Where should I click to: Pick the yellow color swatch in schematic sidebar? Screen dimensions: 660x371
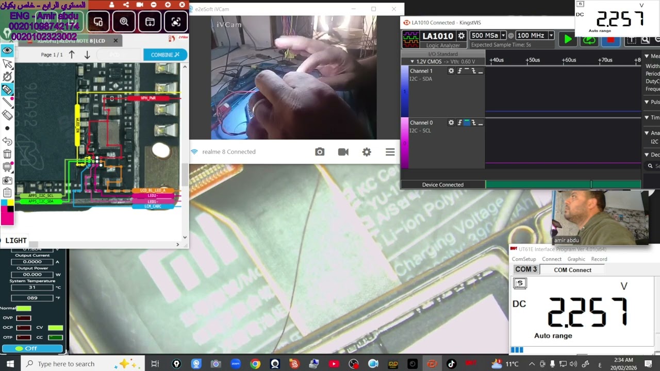[x=10, y=202]
